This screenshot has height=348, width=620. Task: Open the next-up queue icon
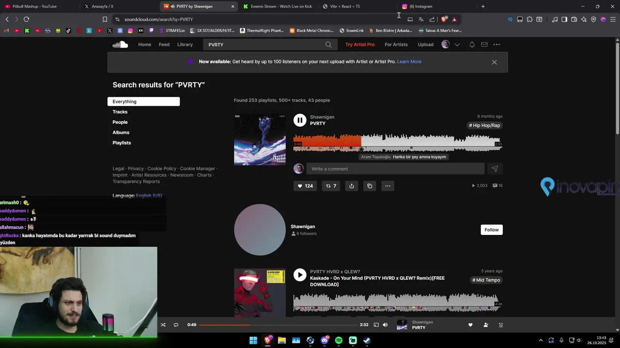click(501, 325)
